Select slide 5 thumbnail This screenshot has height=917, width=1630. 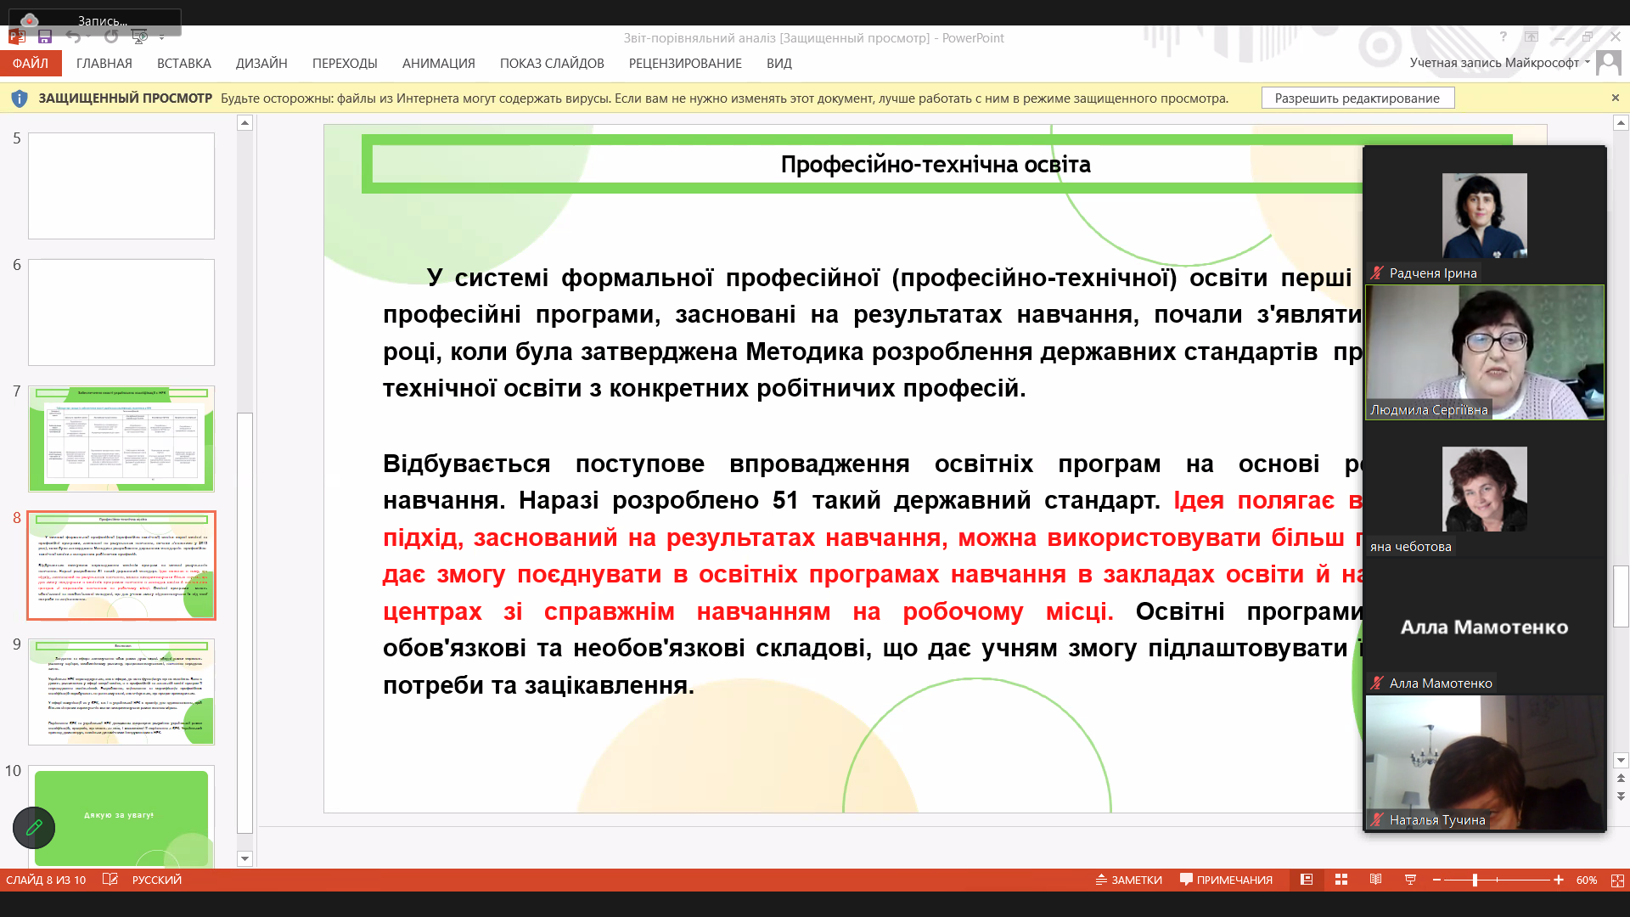coord(121,186)
